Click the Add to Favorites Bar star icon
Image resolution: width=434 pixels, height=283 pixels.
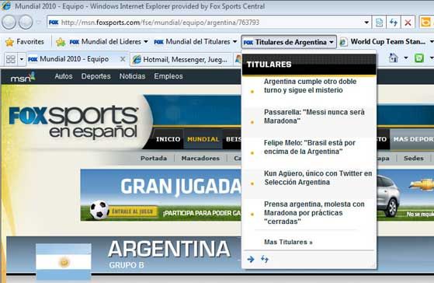(x=61, y=42)
